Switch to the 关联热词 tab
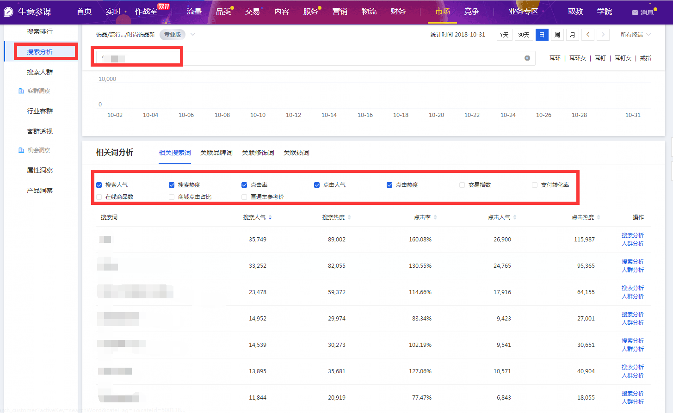 click(x=296, y=153)
